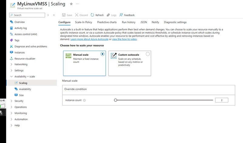The width and height of the screenshot is (243, 143).
Task: Expand the Help section
Action: coord(12,125)
